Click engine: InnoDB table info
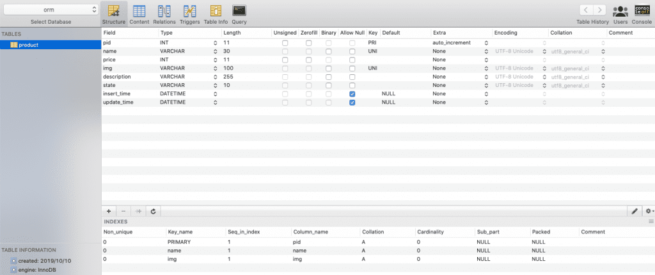The image size is (655, 275). (x=37, y=270)
